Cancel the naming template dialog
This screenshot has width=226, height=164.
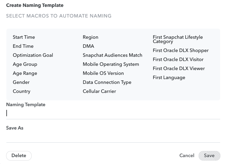pos(187,156)
